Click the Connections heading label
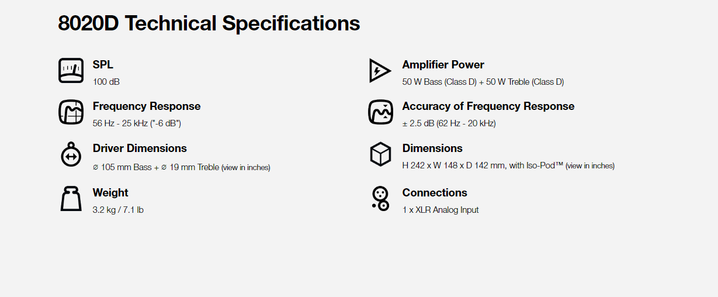Screen dimensions: 718x297 pos(435,193)
